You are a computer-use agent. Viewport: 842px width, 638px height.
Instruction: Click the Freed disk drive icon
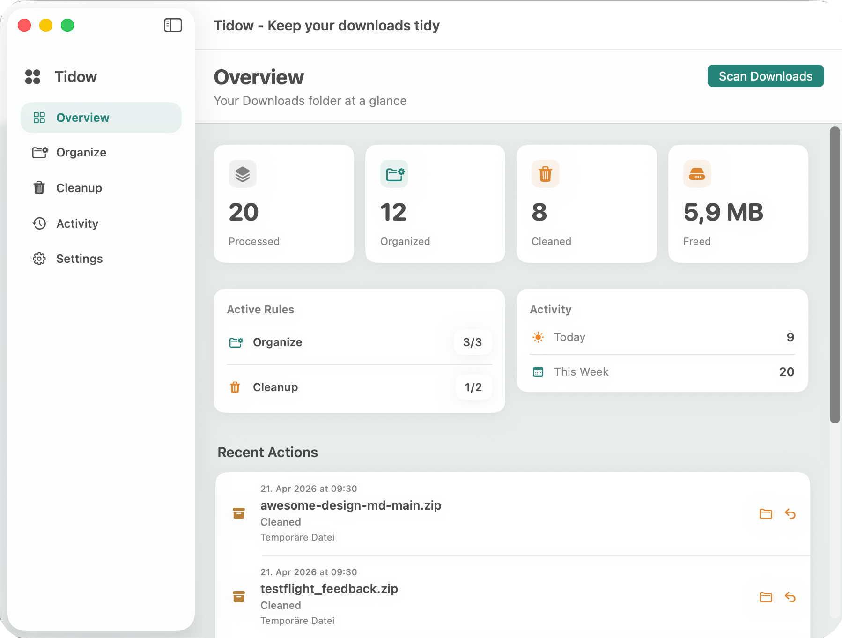point(697,174)
